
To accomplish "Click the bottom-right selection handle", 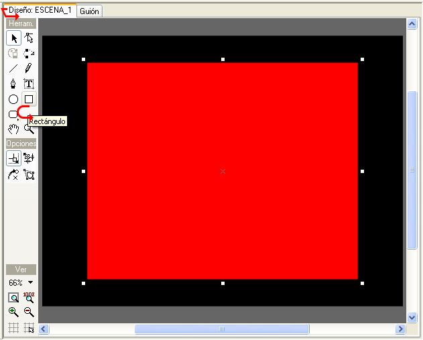I will (362, 283).
